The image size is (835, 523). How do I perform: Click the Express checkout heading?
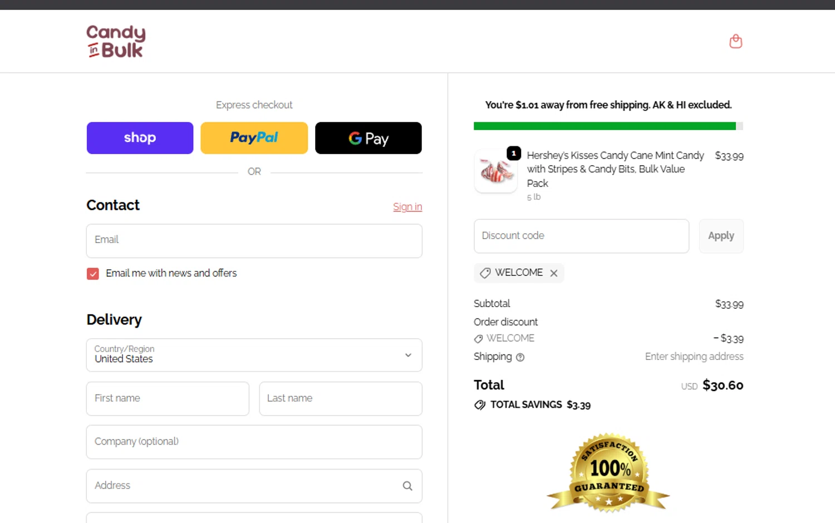[x=254, y=105]
